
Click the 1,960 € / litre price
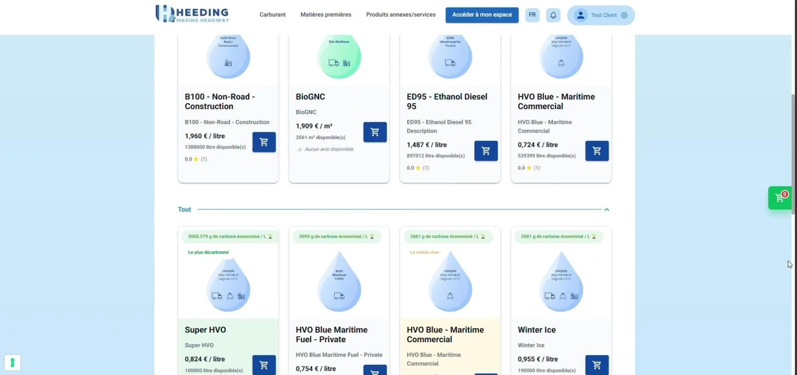point(205,136)
